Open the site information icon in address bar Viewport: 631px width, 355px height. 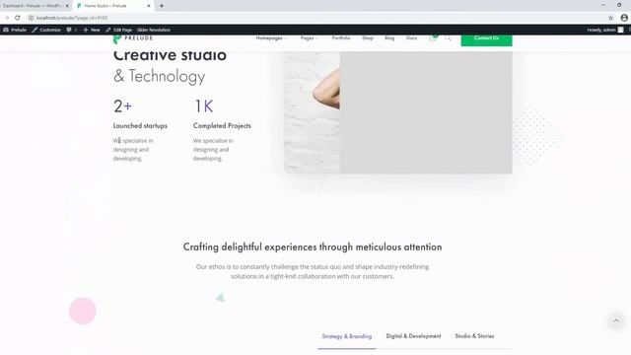(31, 18)
